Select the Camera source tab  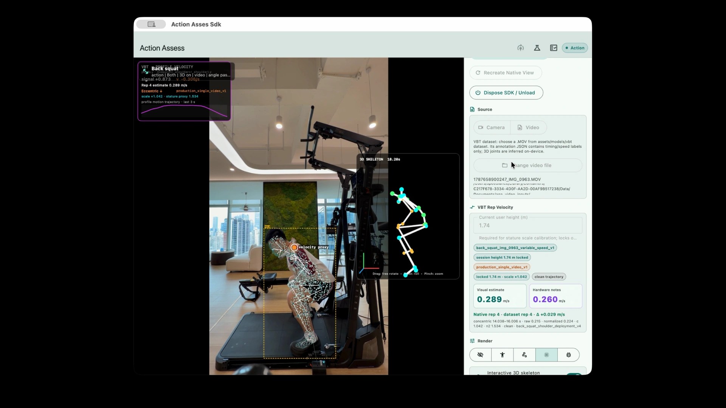pos(492,127)
